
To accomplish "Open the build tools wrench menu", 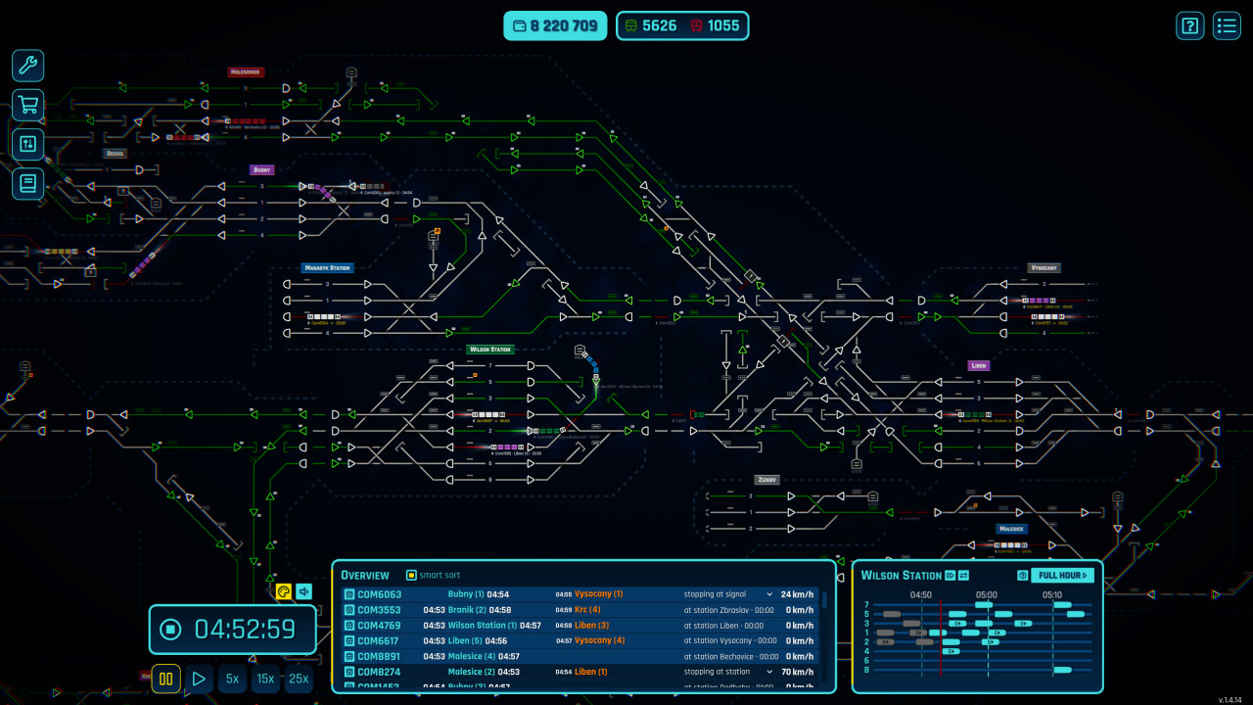I will (26, 66).
